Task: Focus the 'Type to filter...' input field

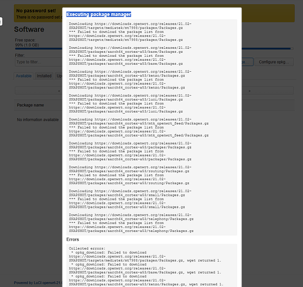Action: [38, 62]
